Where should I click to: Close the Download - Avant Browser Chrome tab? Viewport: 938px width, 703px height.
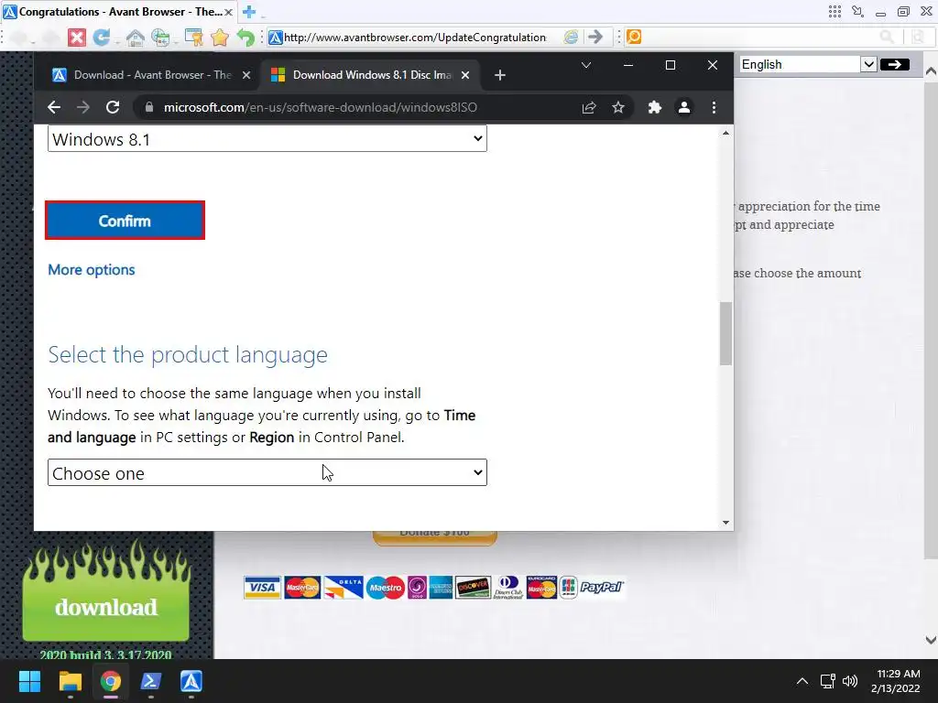click(245, 75)
